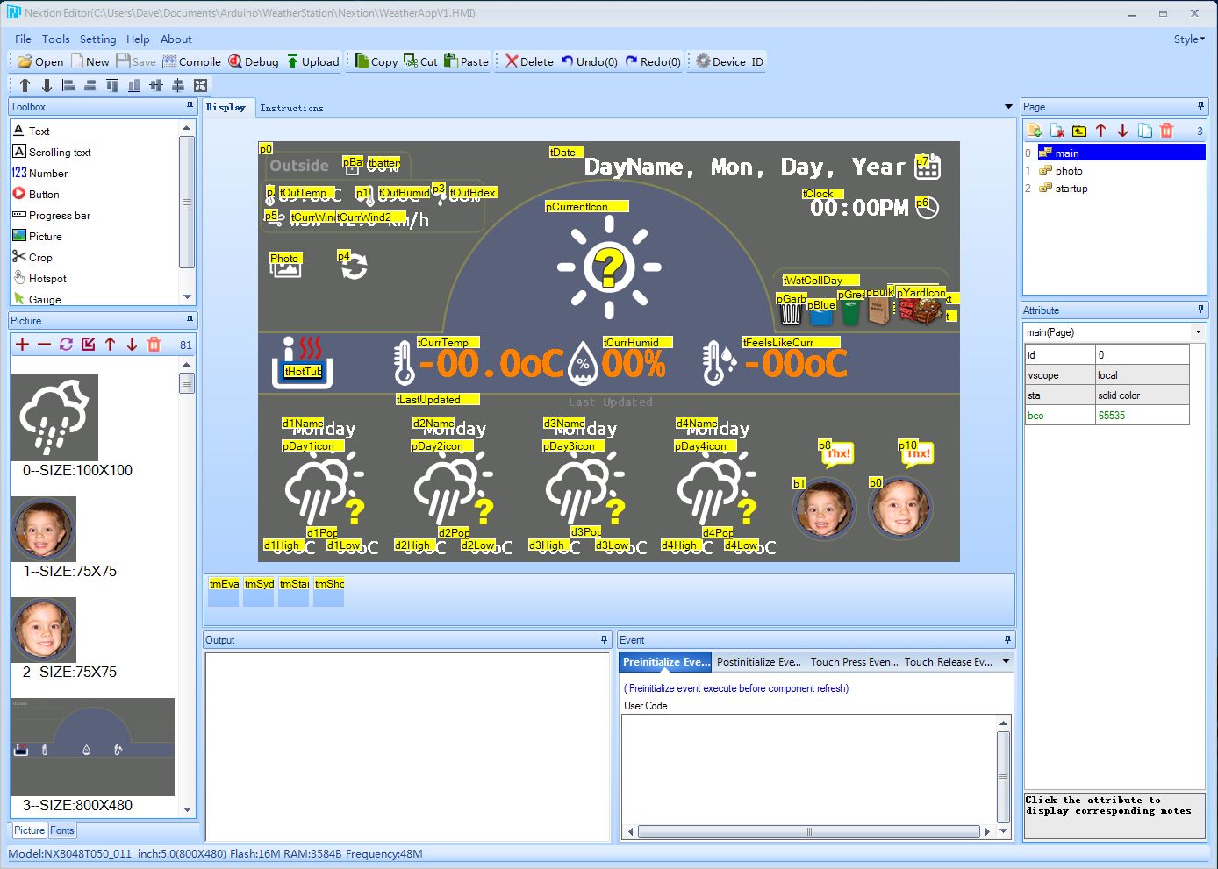Click the bco attribute value 65535
1218x869 pixels.
1142,416
